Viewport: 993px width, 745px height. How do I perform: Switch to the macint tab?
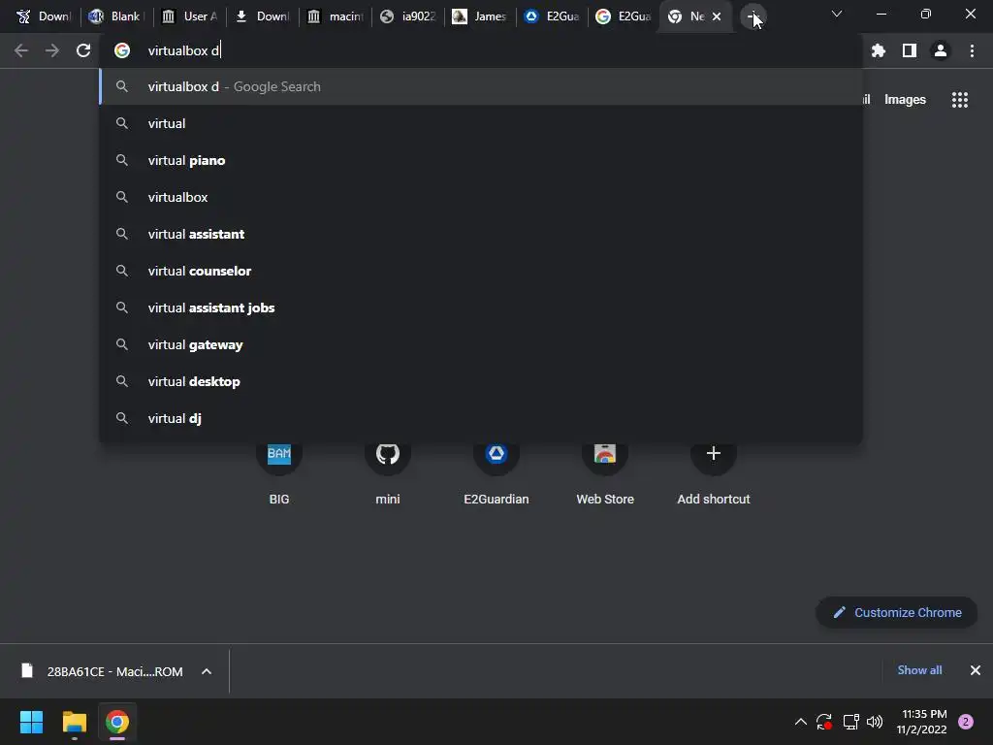tap(335, 16)
